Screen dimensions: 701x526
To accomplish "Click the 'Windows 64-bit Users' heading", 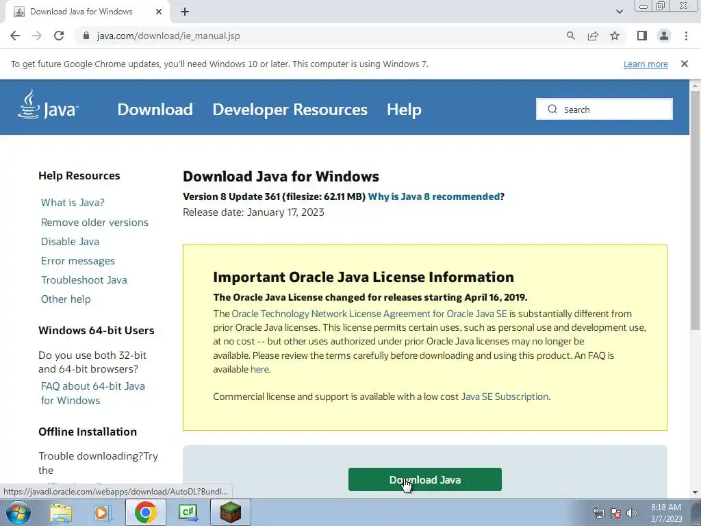I will [x=96, y=331].
